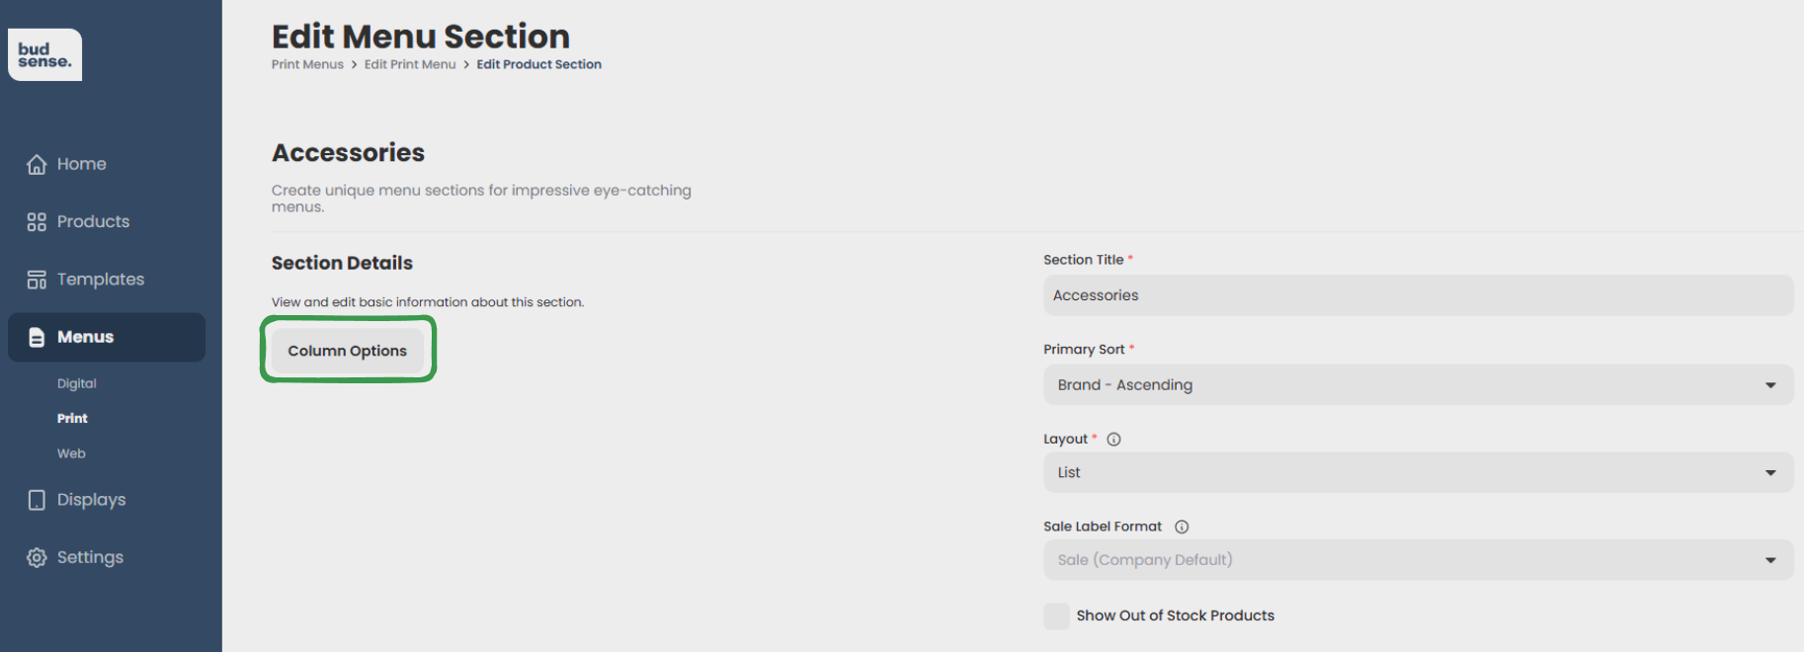The height and width of the screenshot is (652, 1804).
Task: Go to Print Menus breadcrumb link
Action: coord(307,64)
